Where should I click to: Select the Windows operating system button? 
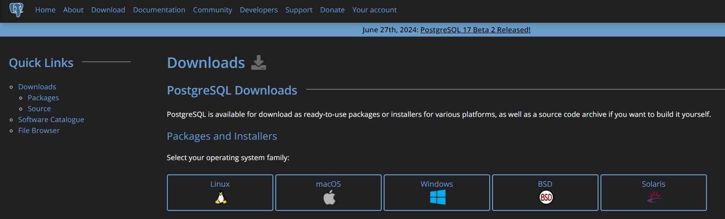pyautogui.click(x=437, y=192)
